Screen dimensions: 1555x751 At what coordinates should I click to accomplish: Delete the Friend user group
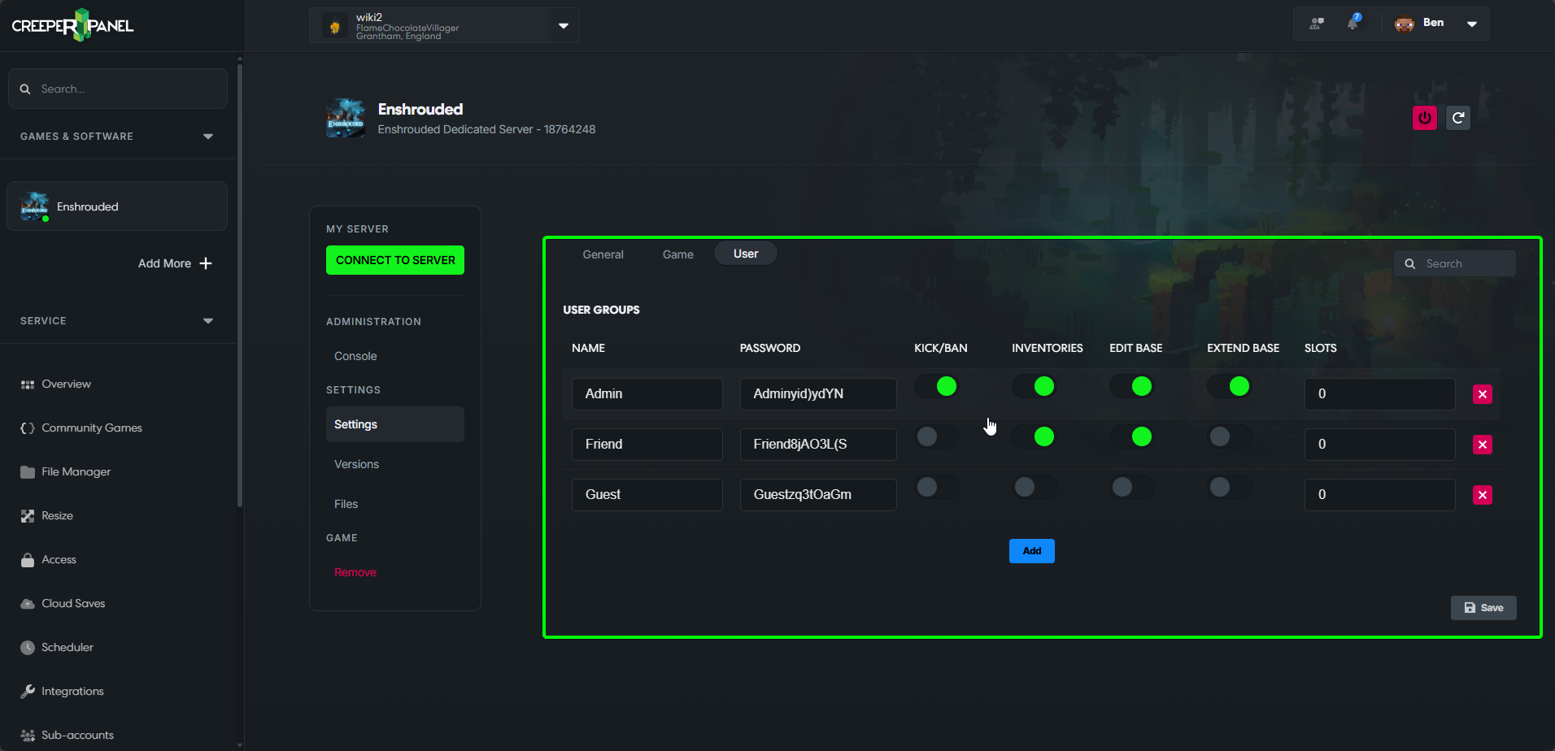[x=1483, y=445]
